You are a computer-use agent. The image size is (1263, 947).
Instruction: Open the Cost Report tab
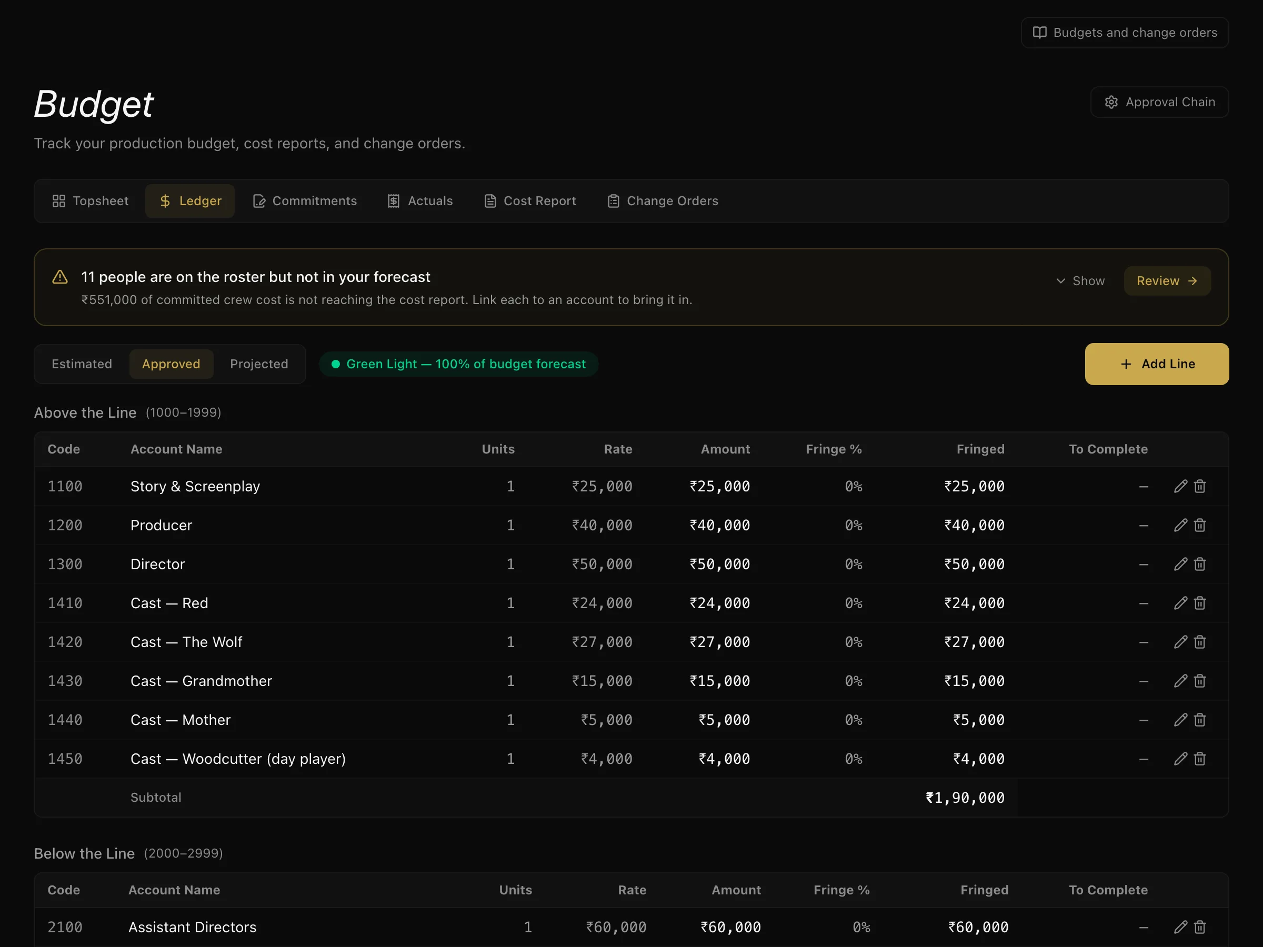[x=530, y=201]
